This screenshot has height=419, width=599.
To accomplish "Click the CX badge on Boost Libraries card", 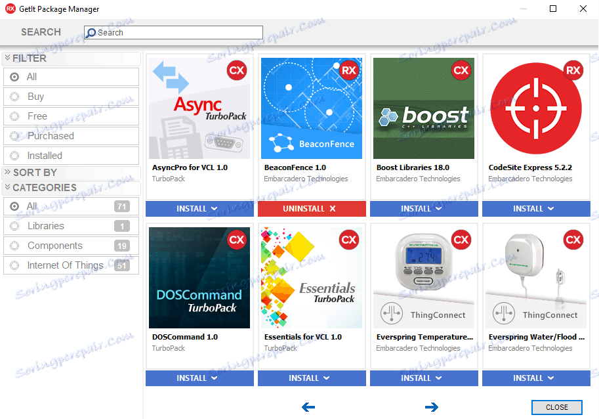I will pyautogui.click(x=461, y=70).
